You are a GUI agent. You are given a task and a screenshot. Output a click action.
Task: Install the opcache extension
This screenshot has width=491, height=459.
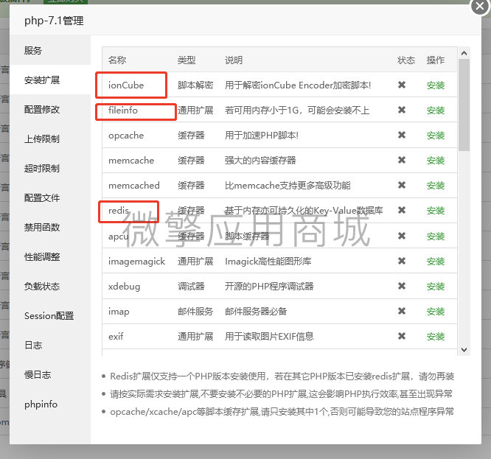point(436,135)
